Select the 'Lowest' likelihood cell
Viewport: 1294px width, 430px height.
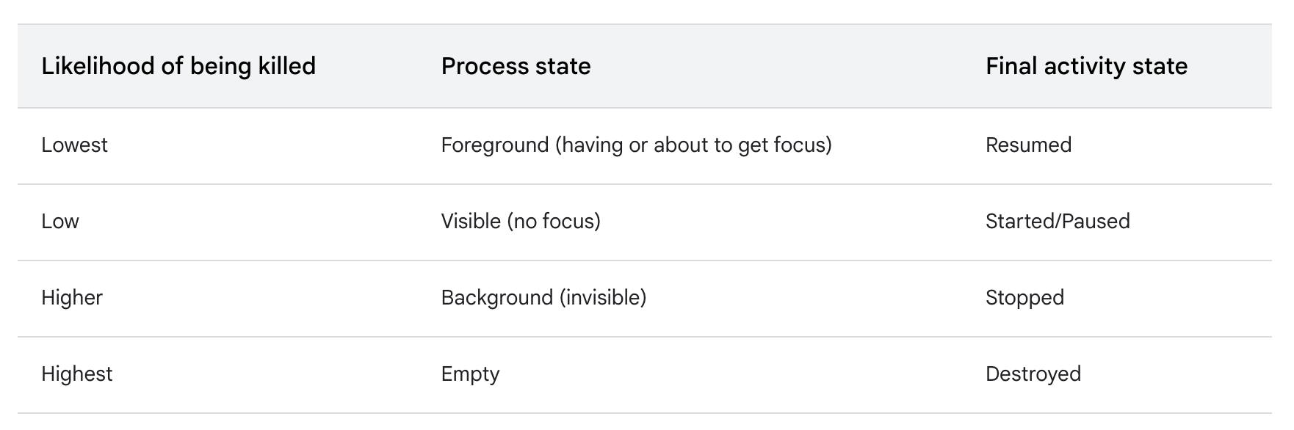(74, 145)
